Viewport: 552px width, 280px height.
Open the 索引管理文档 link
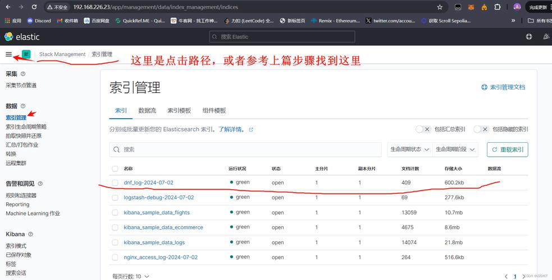pyautogui.click(x=503, y=87)
